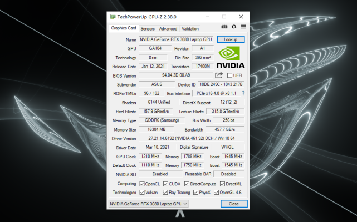Close GPU-Z with the title bar X
This screenshot has width=357, height=222.
click(241, 17)
